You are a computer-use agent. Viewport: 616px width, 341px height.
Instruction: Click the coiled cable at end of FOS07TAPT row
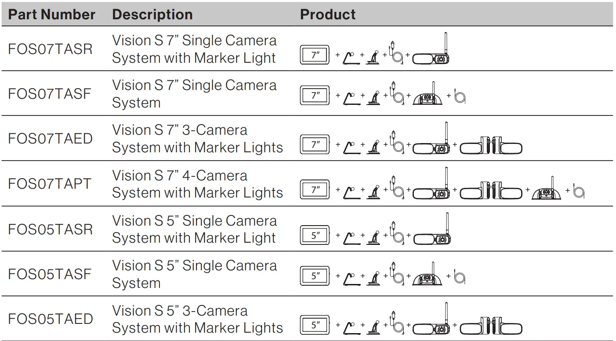(579, 191)
